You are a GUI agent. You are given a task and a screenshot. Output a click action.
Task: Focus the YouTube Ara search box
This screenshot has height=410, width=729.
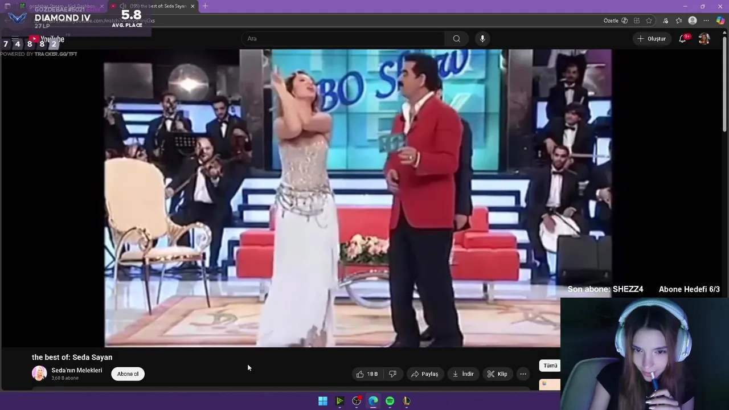pyautogui.click(x=343, y=39)
